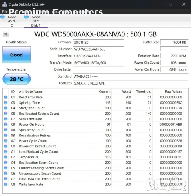The height and width of the screenshot is (196, 191).
Task: Click the previous disk arrow button
Action: click(6, 34)
